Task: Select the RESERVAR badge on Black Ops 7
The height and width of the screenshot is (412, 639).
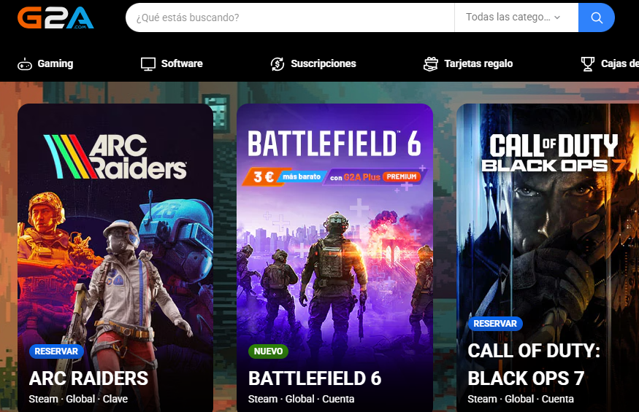Action: [495, 324]
